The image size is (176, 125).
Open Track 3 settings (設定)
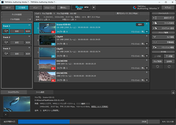[x=17, y=54]
